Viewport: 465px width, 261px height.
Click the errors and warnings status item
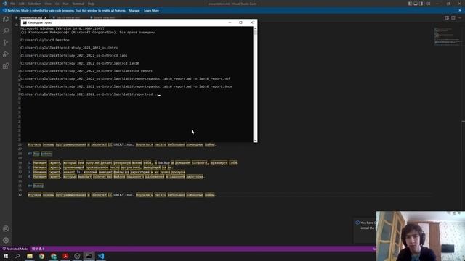point(39,249)
